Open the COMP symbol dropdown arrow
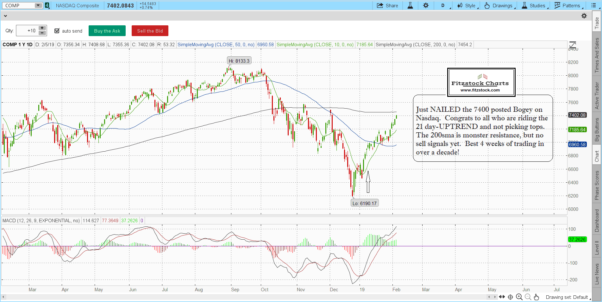This screenshot has width=602, height=302. click(38, 5)
